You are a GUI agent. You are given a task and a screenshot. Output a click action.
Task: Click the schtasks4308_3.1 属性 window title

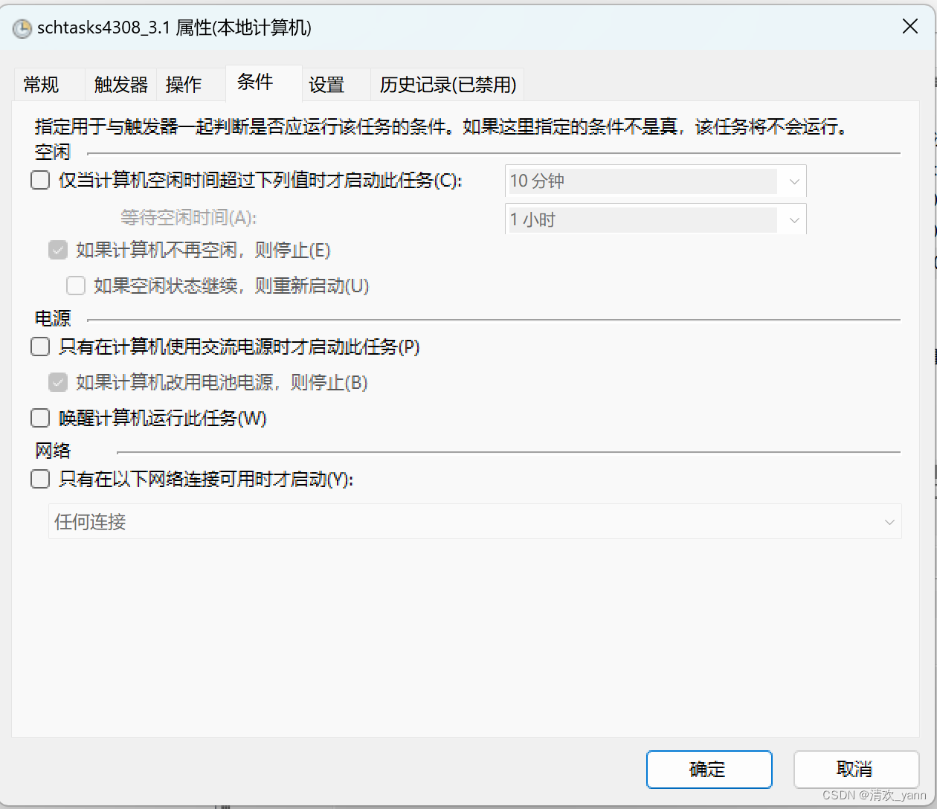point(174,28)
